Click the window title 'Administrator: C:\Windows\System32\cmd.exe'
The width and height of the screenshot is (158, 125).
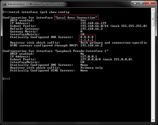(36, 4)
